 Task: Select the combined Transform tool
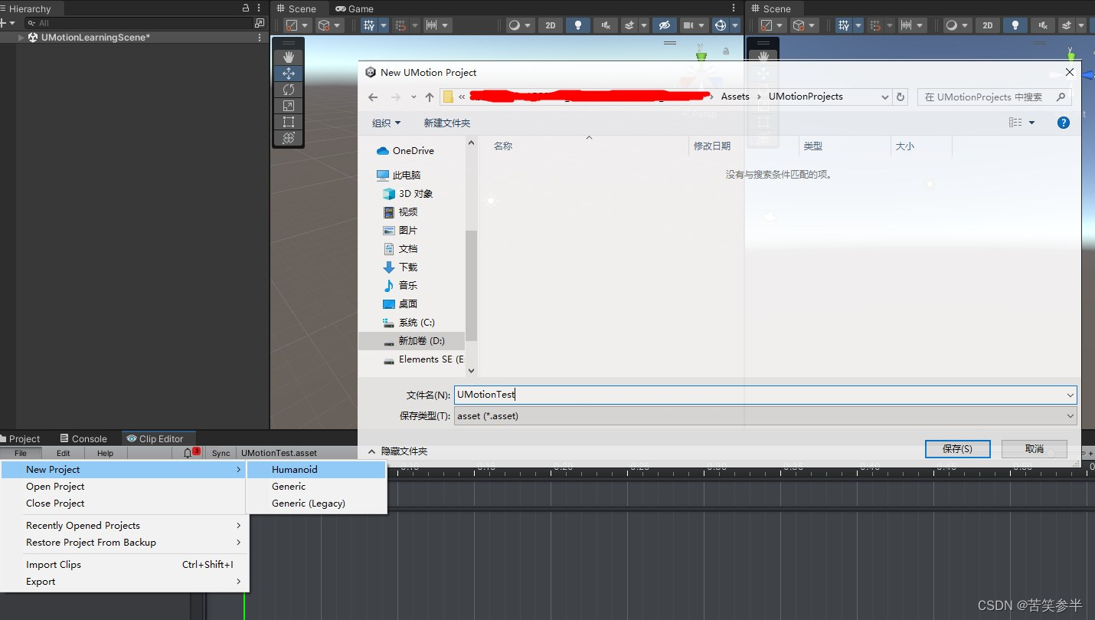point(289,138)
